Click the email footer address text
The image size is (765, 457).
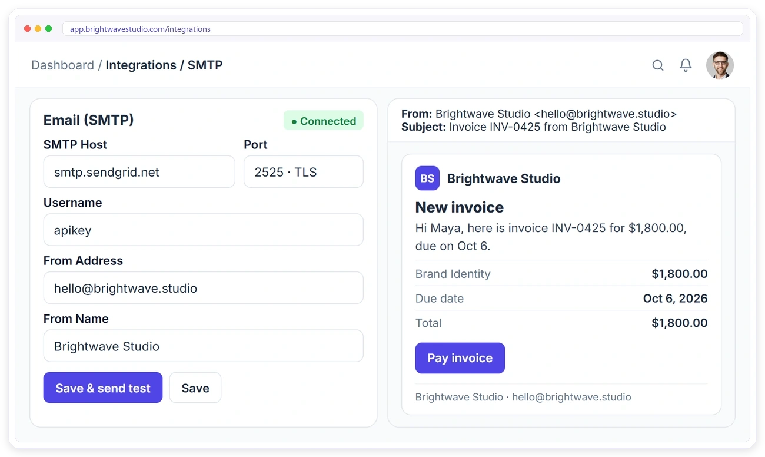coord(523,397)
